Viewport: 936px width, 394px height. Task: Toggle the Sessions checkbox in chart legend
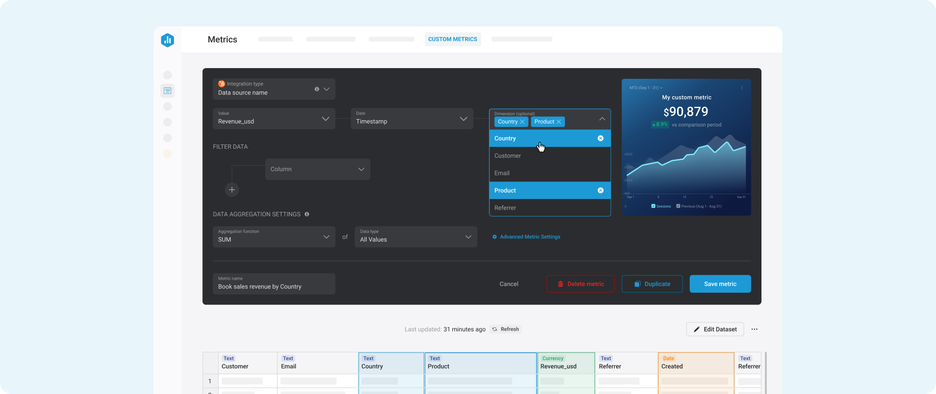[x=653, y=206]
